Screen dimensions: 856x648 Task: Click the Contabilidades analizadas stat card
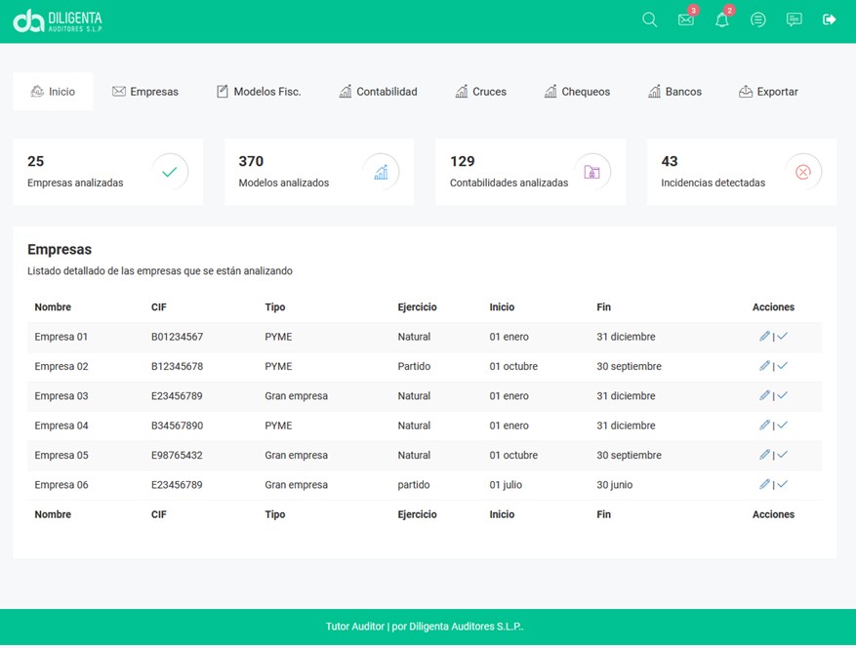(x=530, y=172)
